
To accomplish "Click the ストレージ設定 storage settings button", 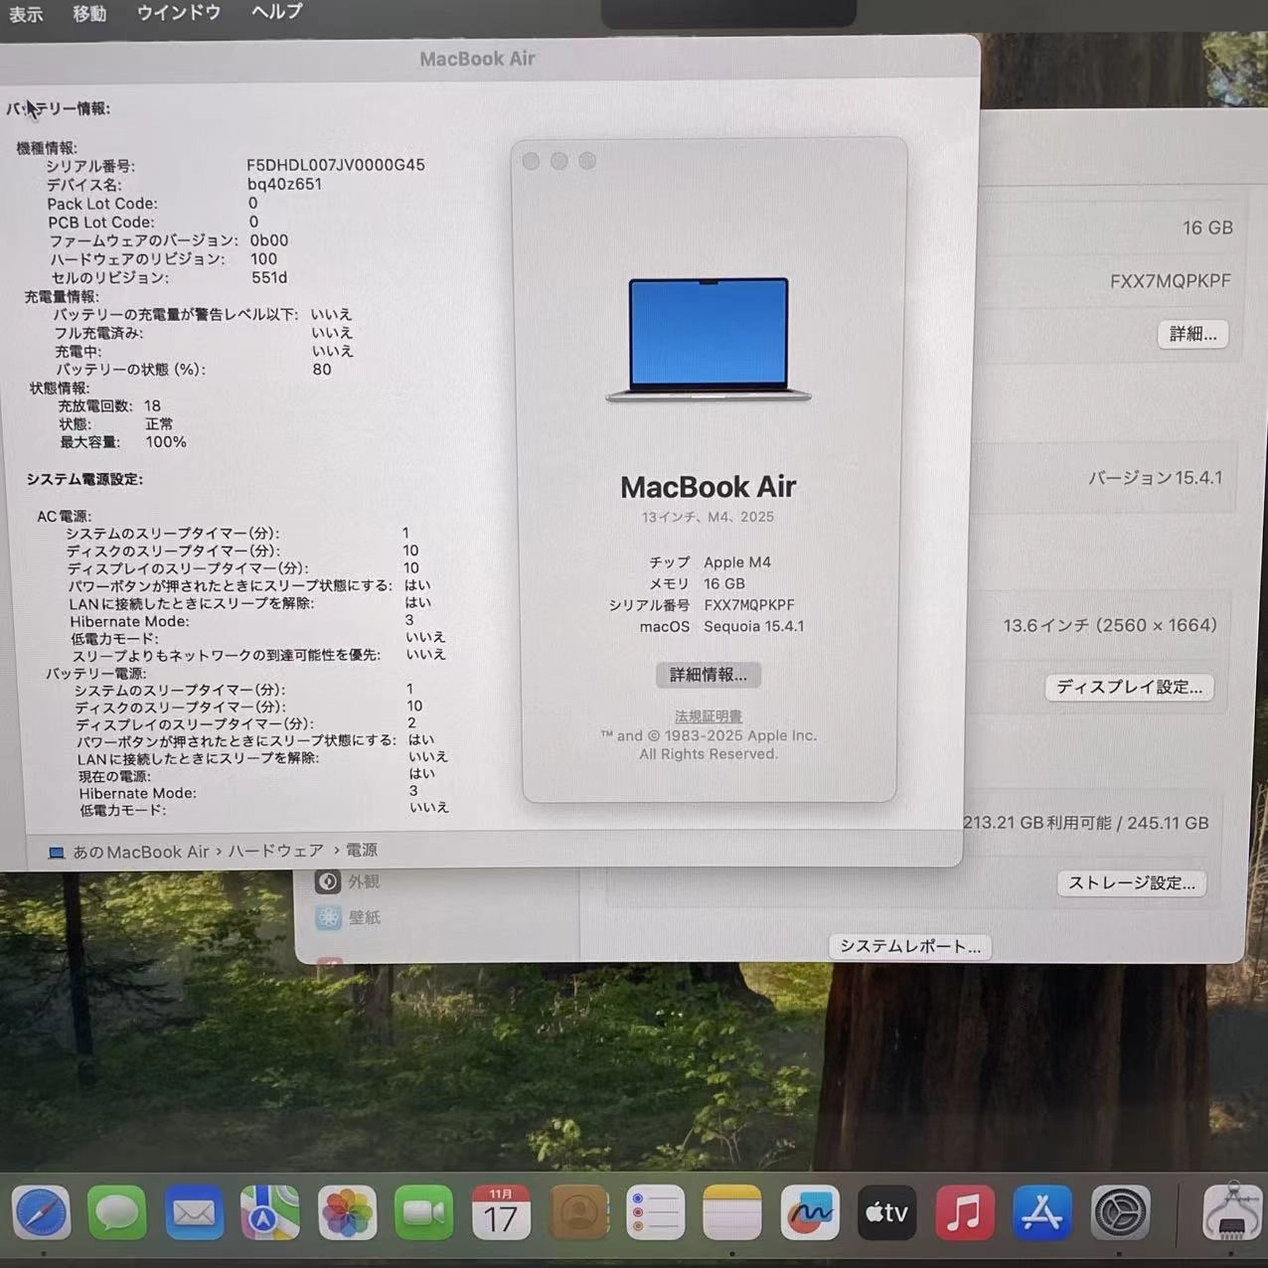I will (x=1131, y=882).
